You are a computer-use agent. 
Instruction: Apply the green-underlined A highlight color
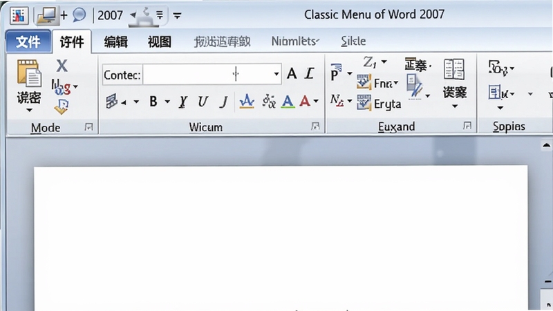coord(288,102)
